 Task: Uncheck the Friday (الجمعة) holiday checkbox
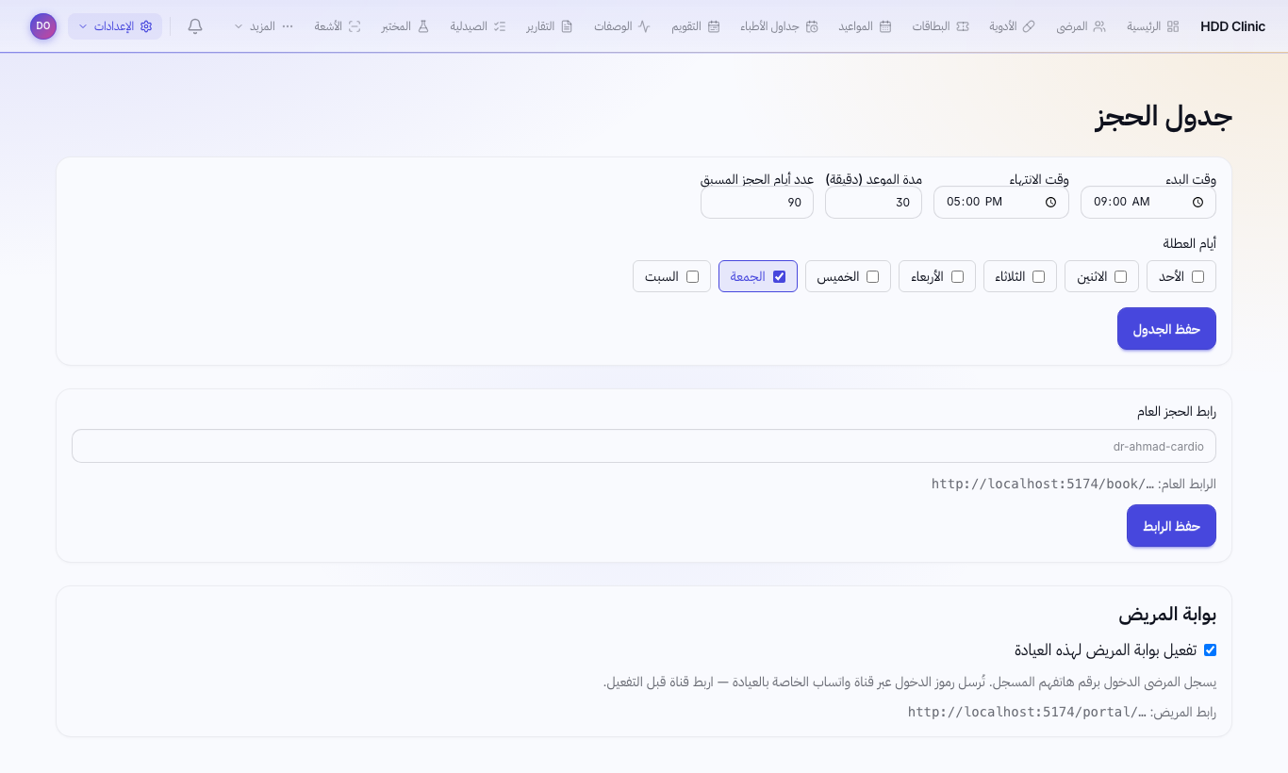[x=780, y=276]
